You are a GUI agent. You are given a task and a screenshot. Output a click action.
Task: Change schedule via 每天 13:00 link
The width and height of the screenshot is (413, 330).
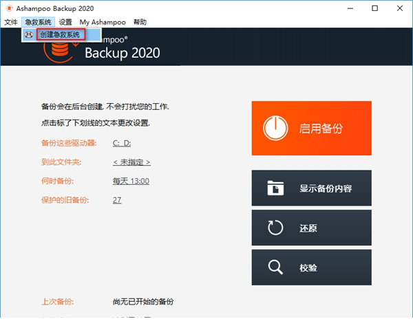click(131, 181)
